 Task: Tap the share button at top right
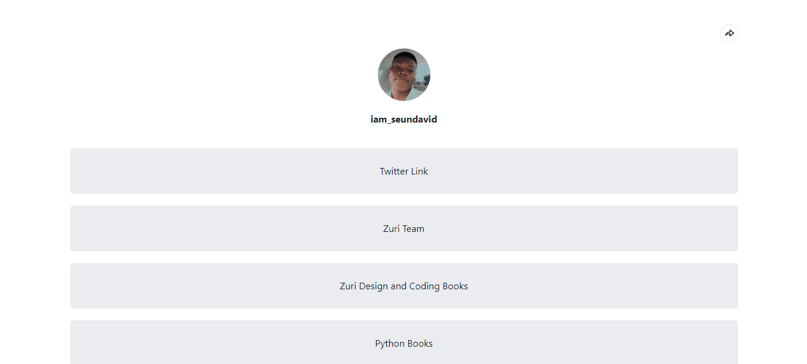click(x=729, y=33)
